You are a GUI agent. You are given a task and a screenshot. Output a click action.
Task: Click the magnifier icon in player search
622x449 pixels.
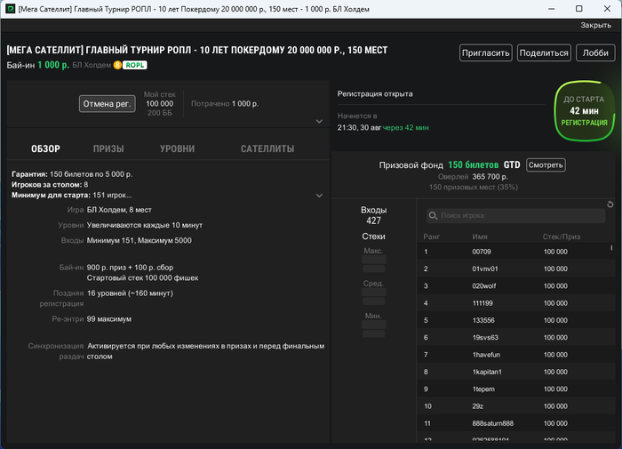tap(433, 215)
